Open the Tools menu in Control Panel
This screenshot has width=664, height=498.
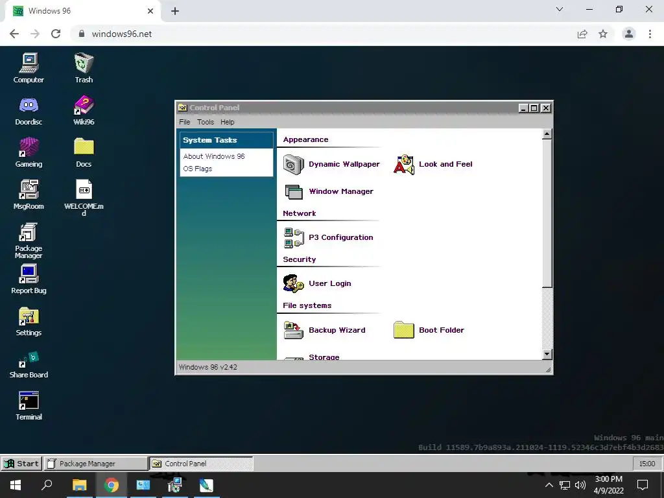pos(206,122)
